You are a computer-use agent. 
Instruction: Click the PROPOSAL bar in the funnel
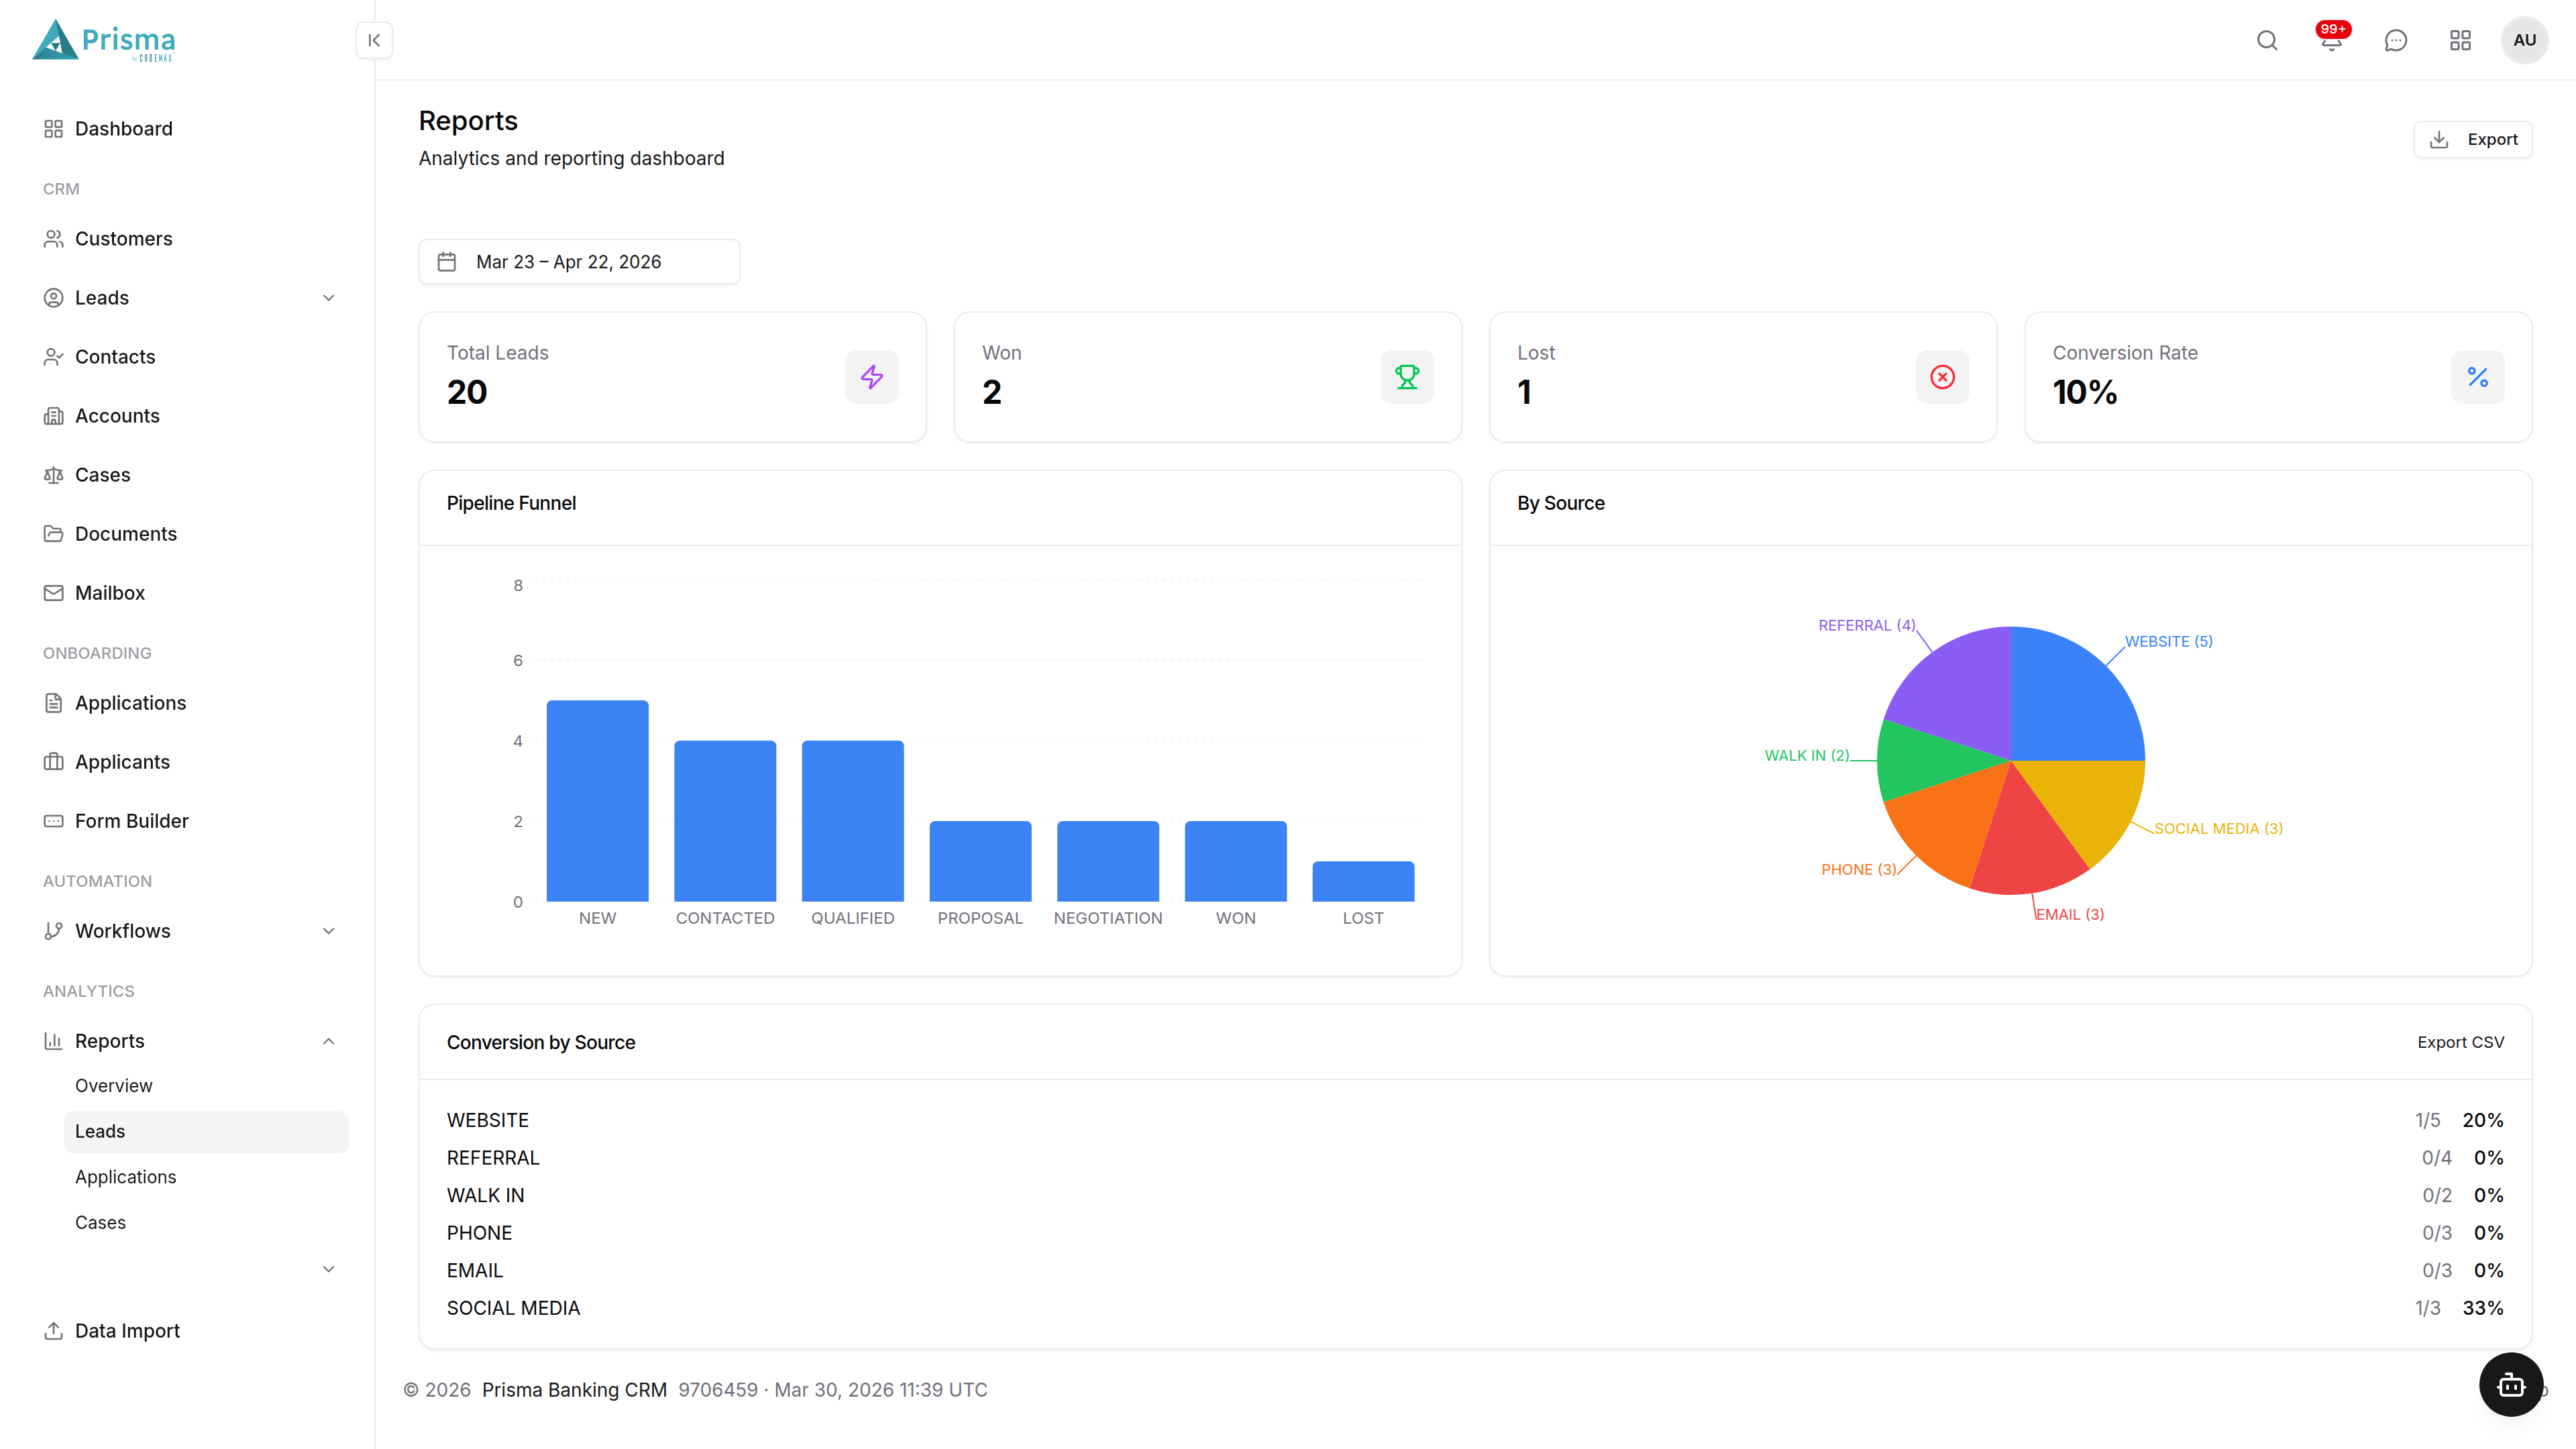pos(980,861)
